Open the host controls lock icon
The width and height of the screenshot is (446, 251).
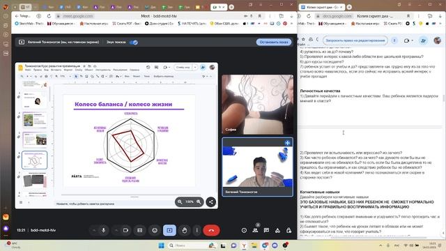click(289, 230)
